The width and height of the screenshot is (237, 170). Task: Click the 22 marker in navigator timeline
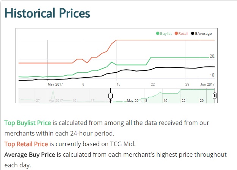pyautogui.click(x=184, y=101)
